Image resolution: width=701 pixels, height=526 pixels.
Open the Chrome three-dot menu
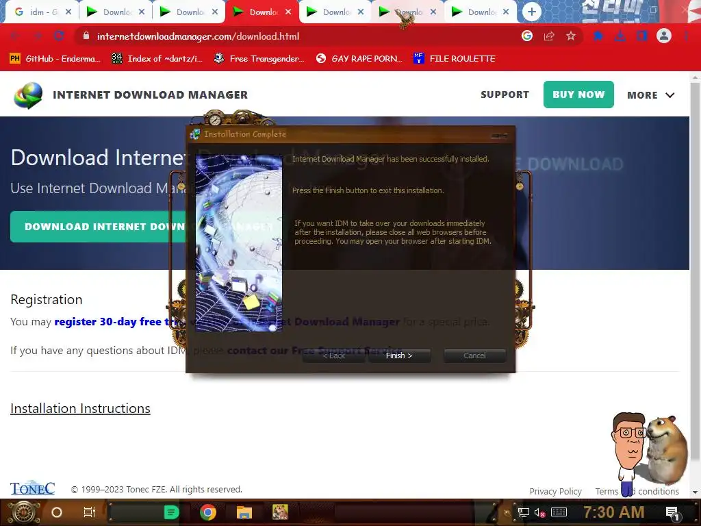[x=686, y=36]
